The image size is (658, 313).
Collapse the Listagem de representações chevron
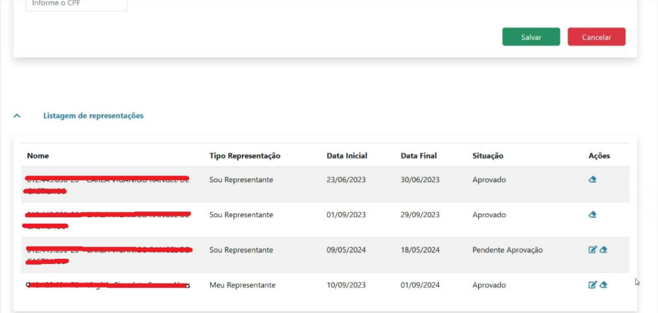coord(18,116)
